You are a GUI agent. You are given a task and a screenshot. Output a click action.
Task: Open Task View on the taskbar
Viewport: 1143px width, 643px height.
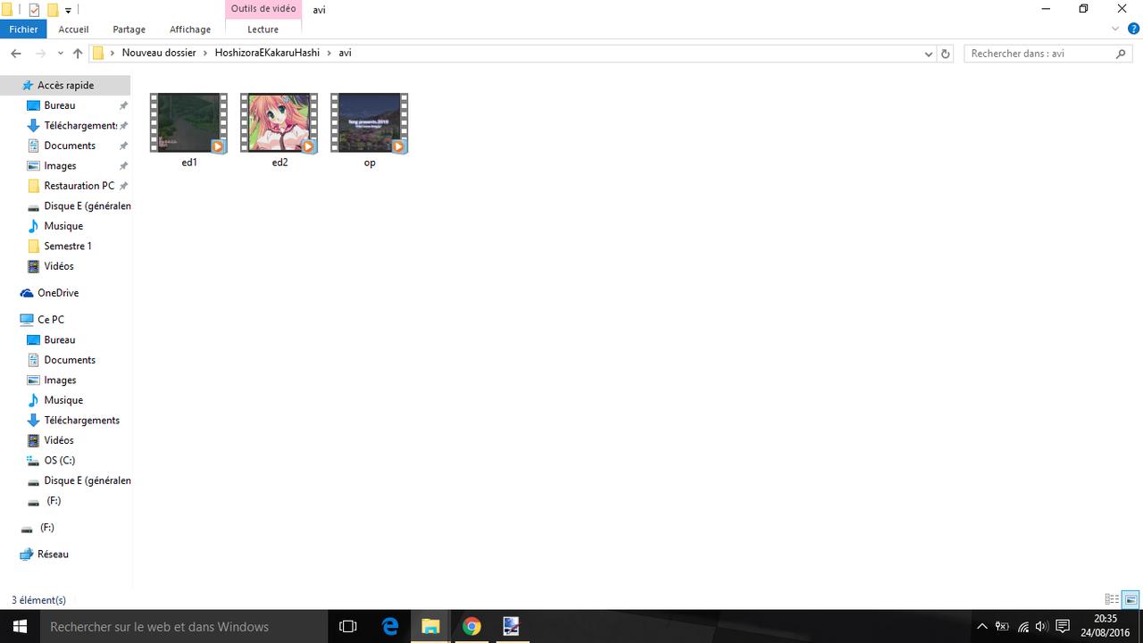348,626
